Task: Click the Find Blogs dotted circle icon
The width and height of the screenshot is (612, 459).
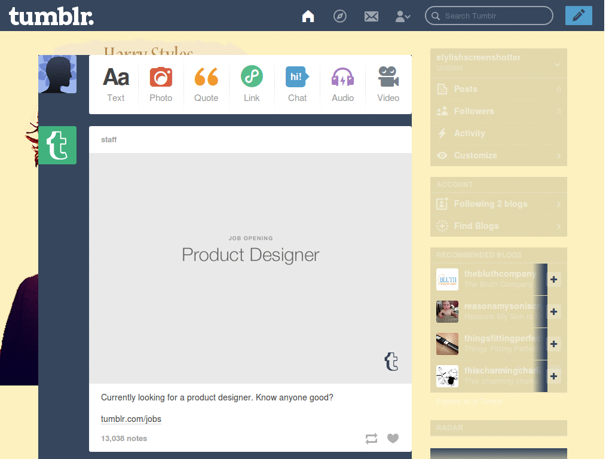Action: pyautogui.click(x=442, y=226)
